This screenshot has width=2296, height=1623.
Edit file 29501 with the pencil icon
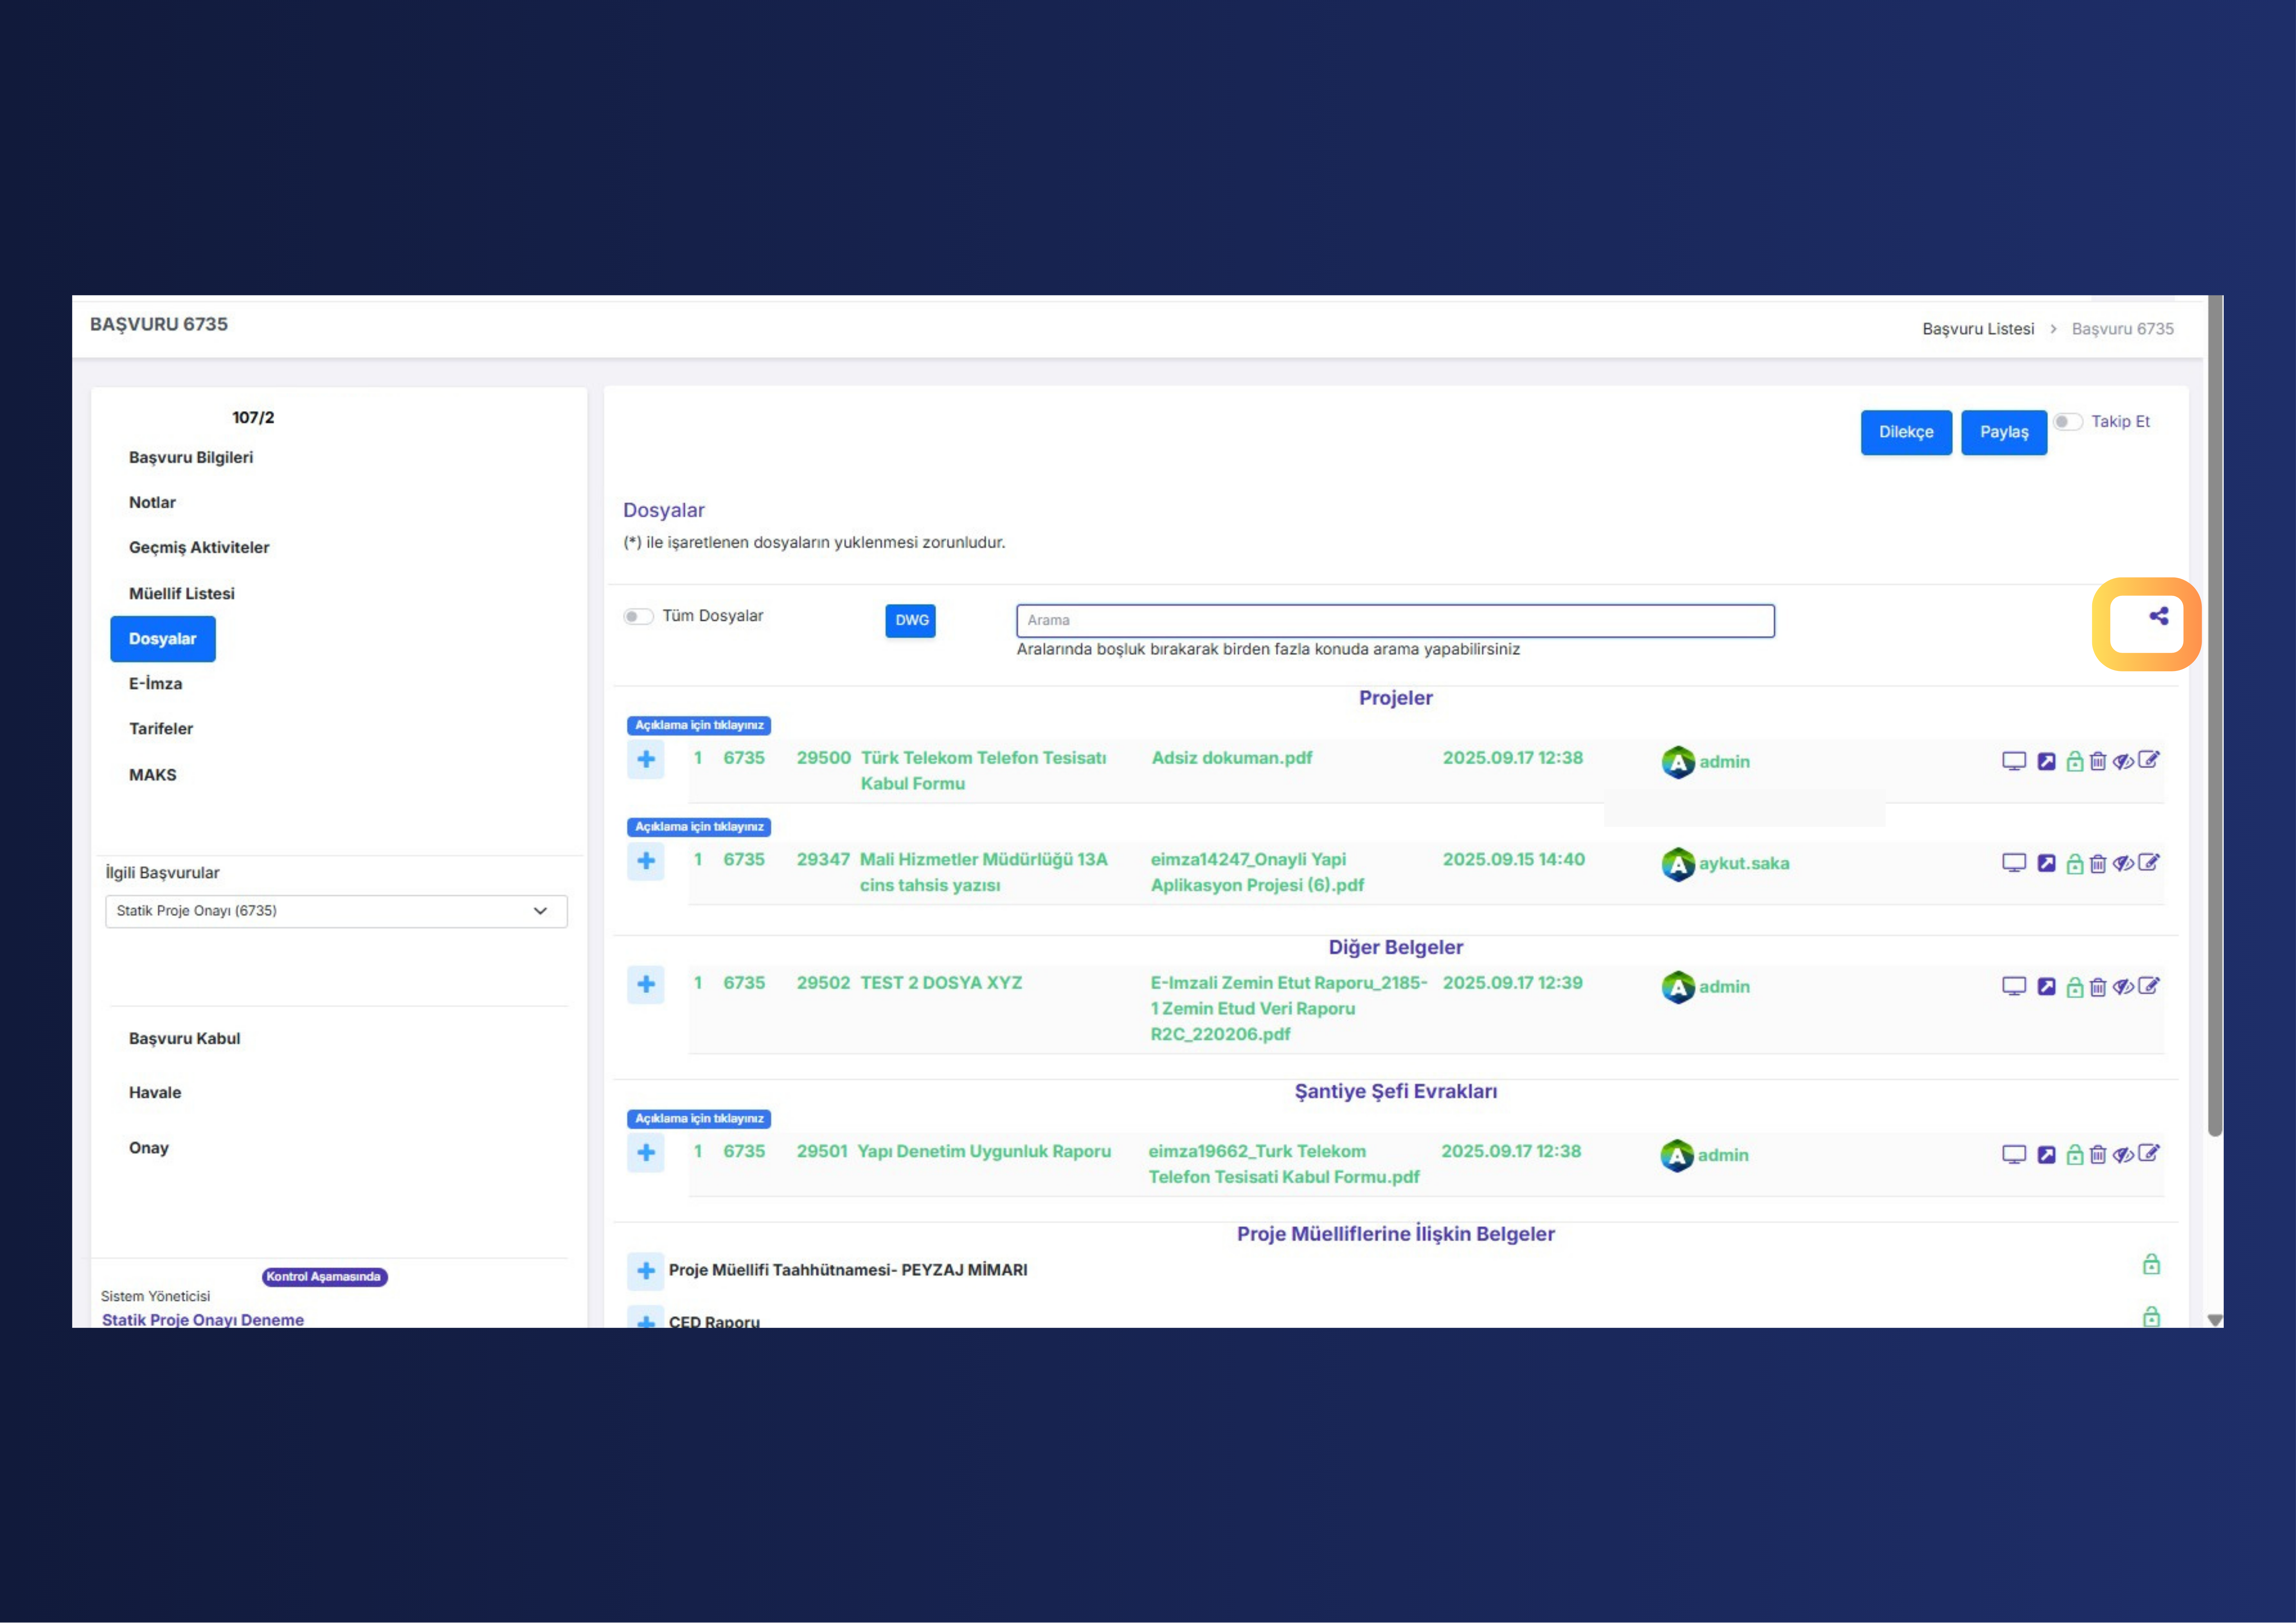(x=2149, y=1153)
